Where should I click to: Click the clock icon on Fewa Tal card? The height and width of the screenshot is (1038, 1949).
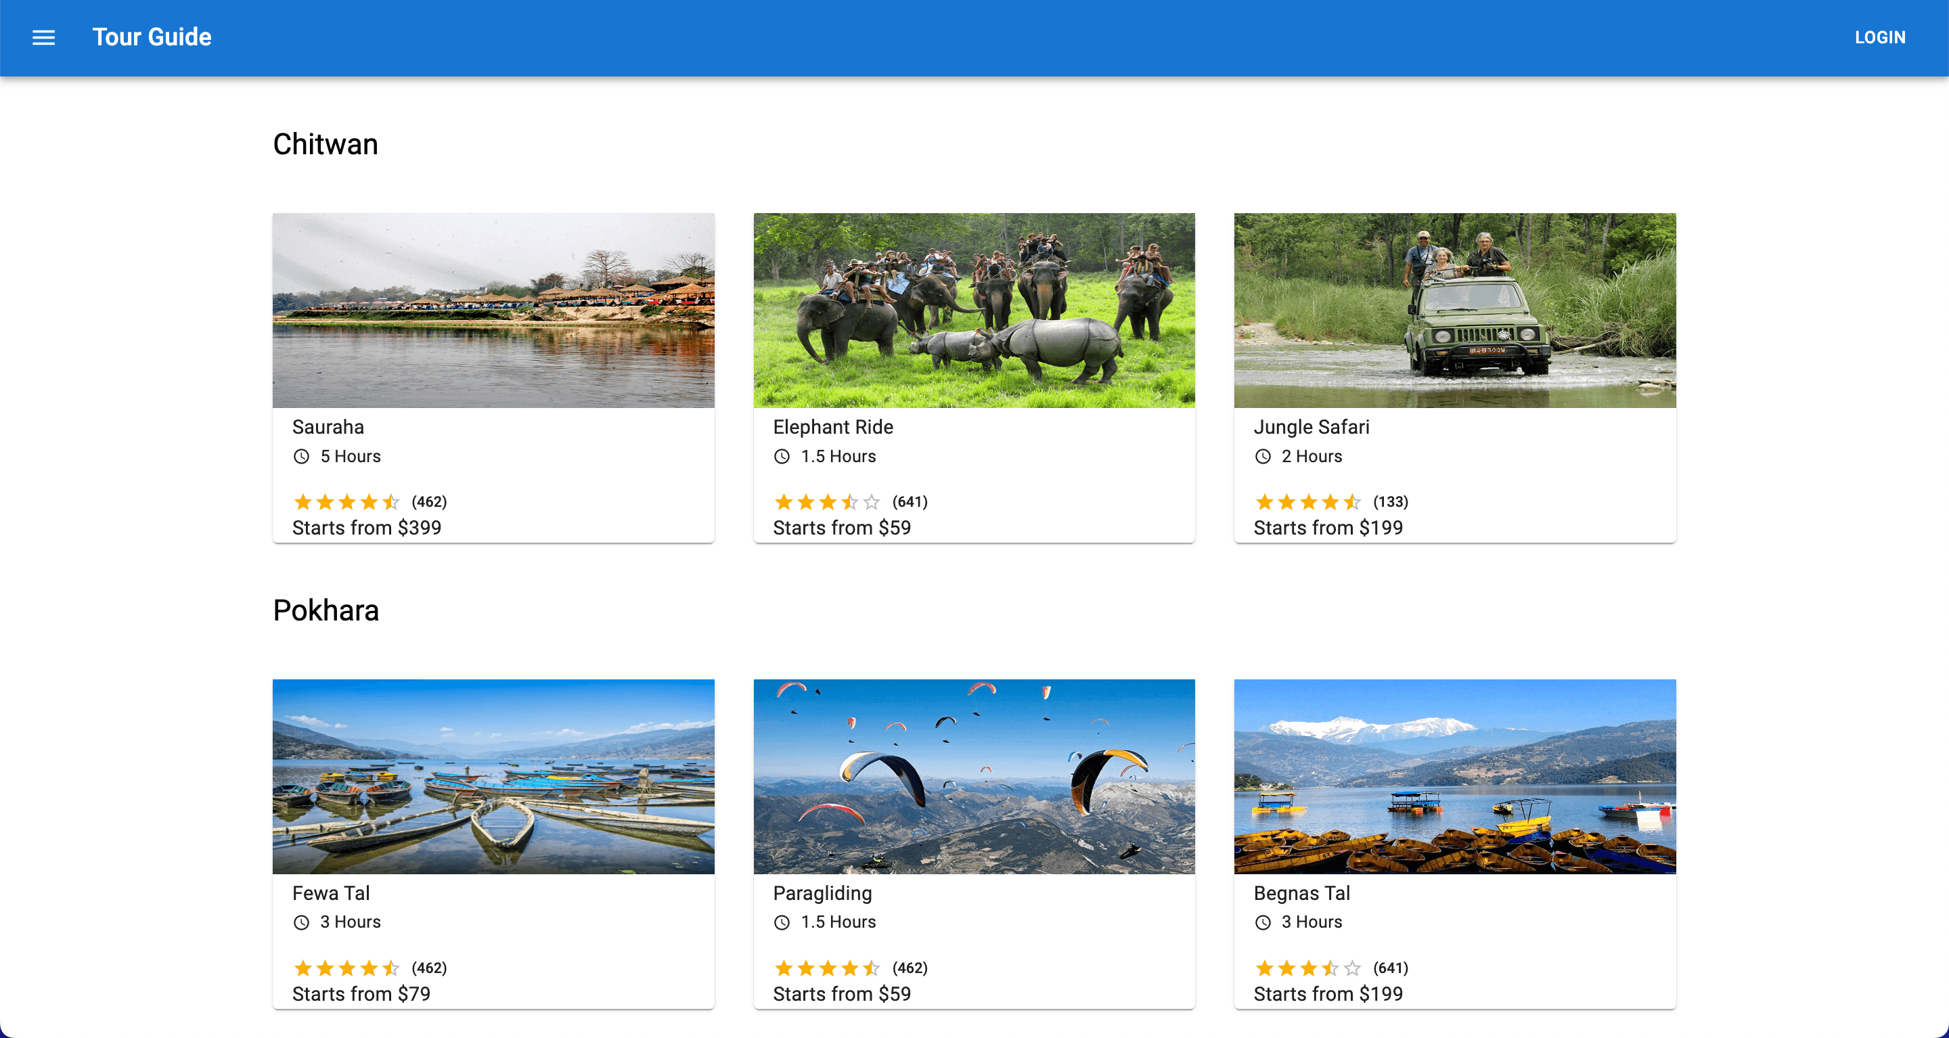pos(301,922)
